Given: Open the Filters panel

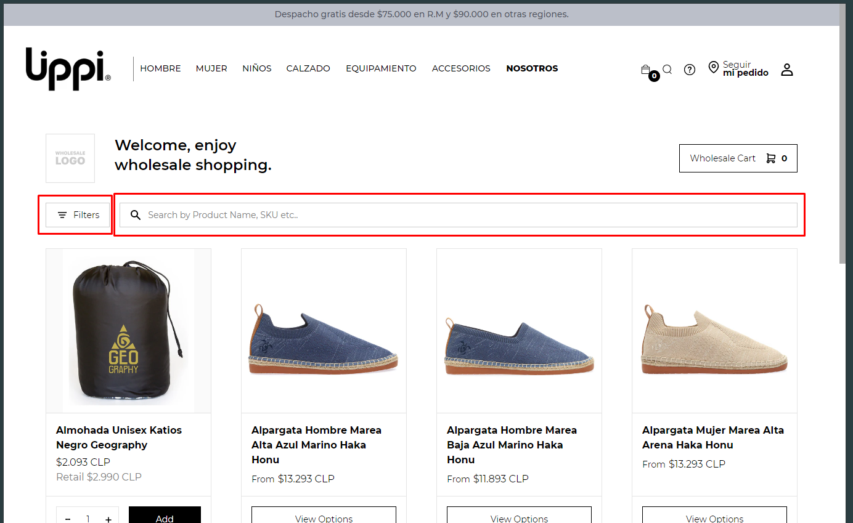Looking at the screenshot, I should [78, 215].
